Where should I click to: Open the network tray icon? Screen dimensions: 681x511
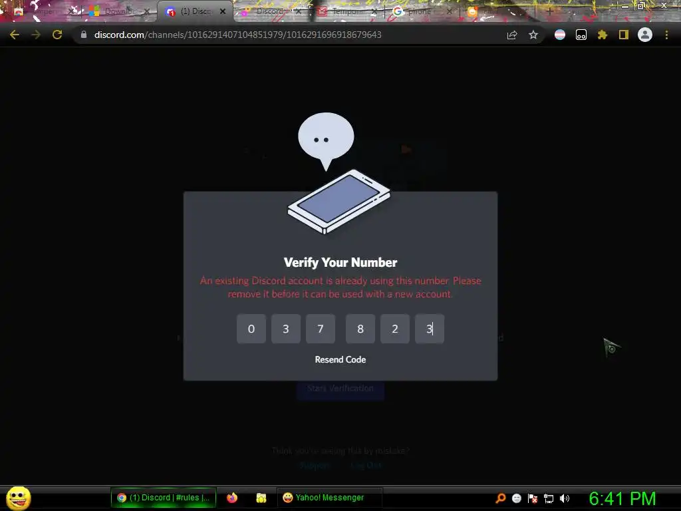[549, 498]
